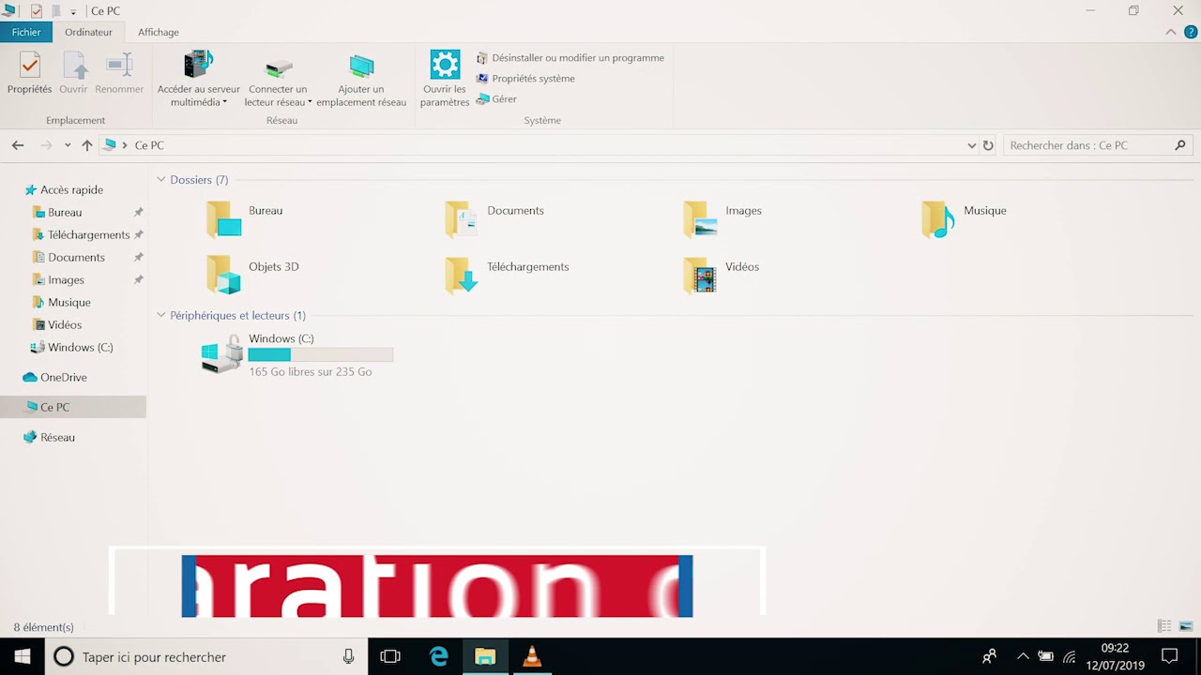Expand the address bar history dropdown
The width and height of the screenshot is (1201, 675).
971,145
